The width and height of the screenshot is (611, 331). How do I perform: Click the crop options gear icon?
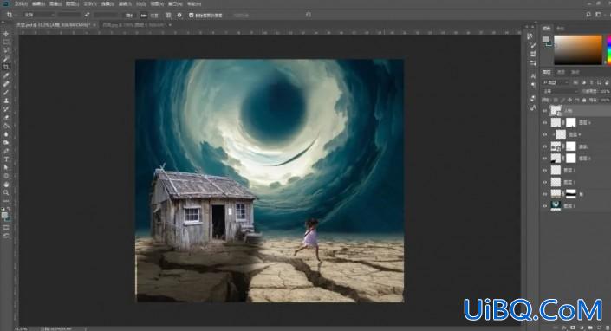179,16
